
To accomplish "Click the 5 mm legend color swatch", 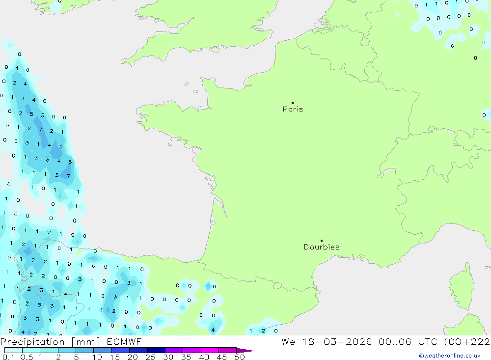I will tap(84, 350).
